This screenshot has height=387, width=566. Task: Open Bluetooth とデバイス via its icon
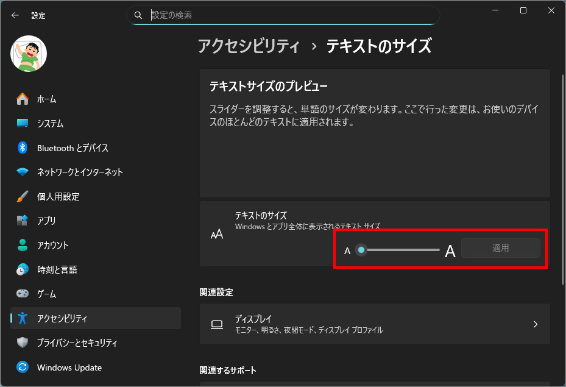point(23,147)
